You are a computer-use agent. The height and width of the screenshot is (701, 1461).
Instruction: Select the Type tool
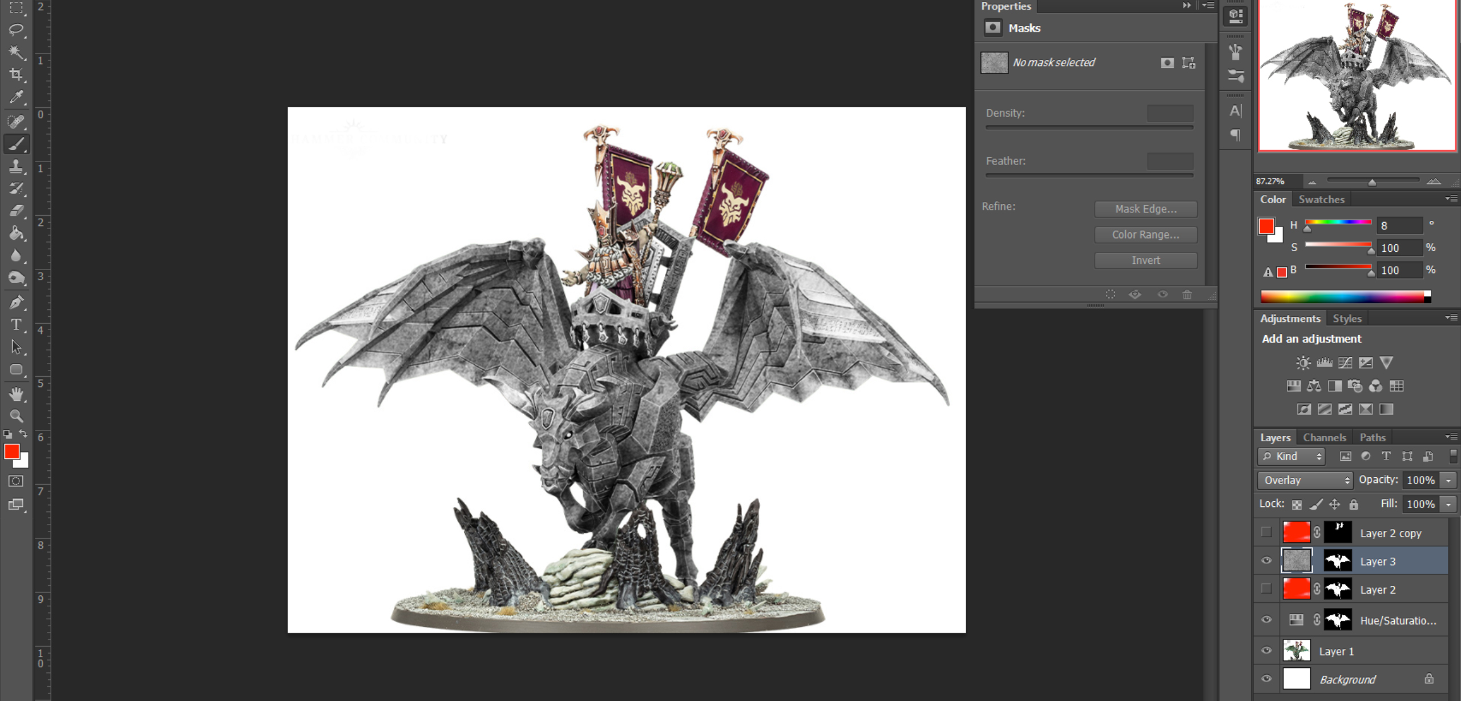click(16, 324)
